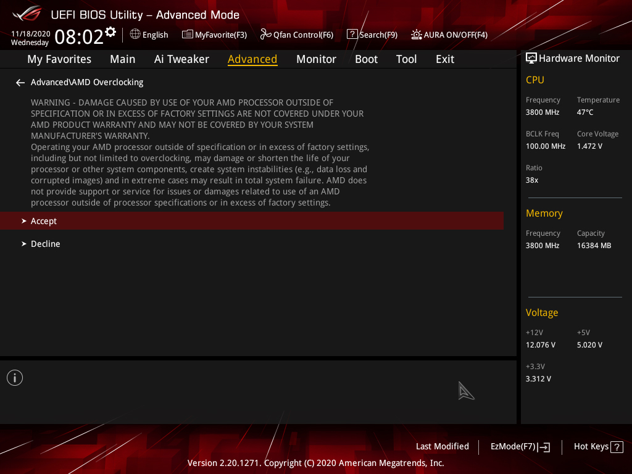This screenshot has height=474, width=632.
Task: Show the Hot Keys help
Action: coord(591,447)
